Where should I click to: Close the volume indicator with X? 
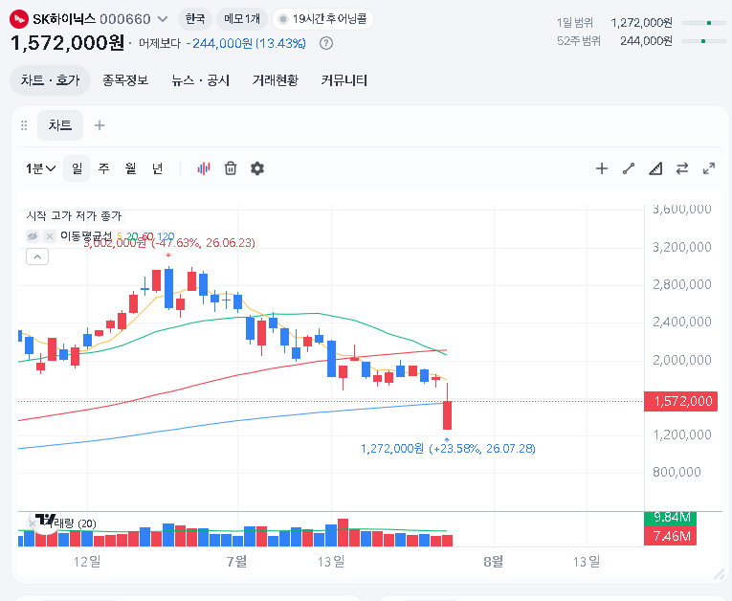(x=32, y=523)
